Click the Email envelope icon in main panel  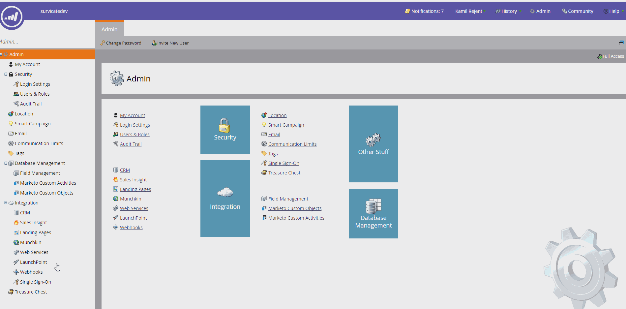[x=264, y=134]
